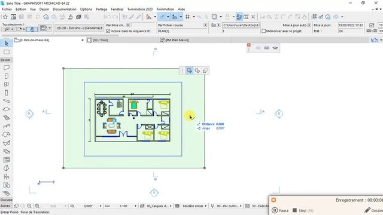Open the 1:100 scale dropdown
This screenshot has width=383, height=215.
pos(135,206)
